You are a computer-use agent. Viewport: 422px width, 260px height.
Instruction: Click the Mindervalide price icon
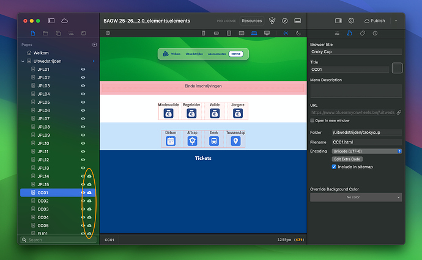[168, 114]
